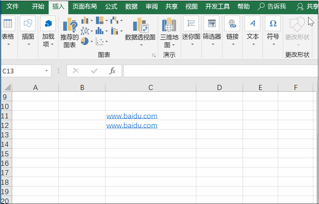Click the fx insert function icon

112,71
